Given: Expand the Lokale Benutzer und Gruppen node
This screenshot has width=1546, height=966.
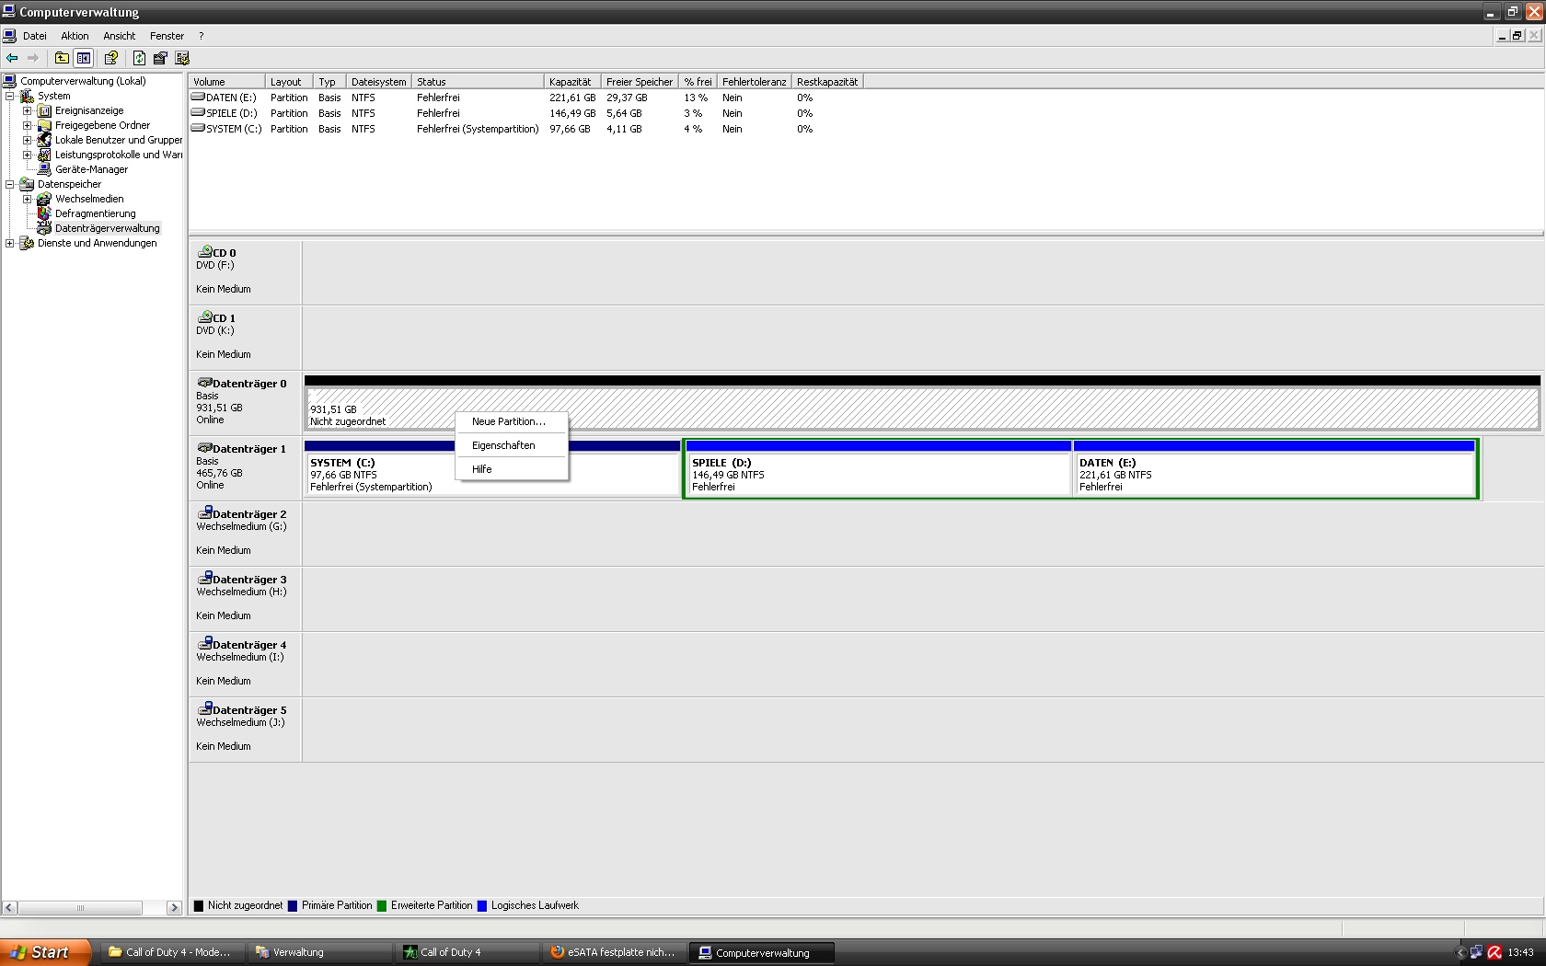Looking at the screenshot, I should click(28, 140).
